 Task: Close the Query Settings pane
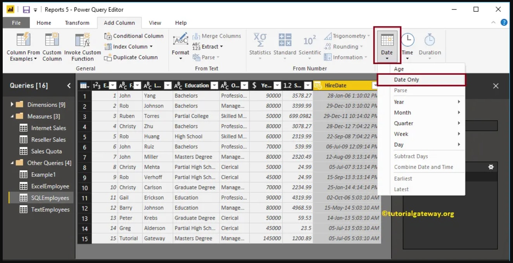click(x=496, y=86)
